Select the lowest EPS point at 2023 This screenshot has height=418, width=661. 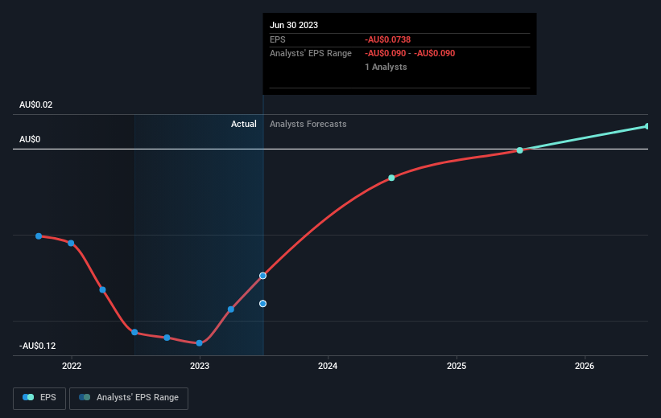[x=200, y=343]
